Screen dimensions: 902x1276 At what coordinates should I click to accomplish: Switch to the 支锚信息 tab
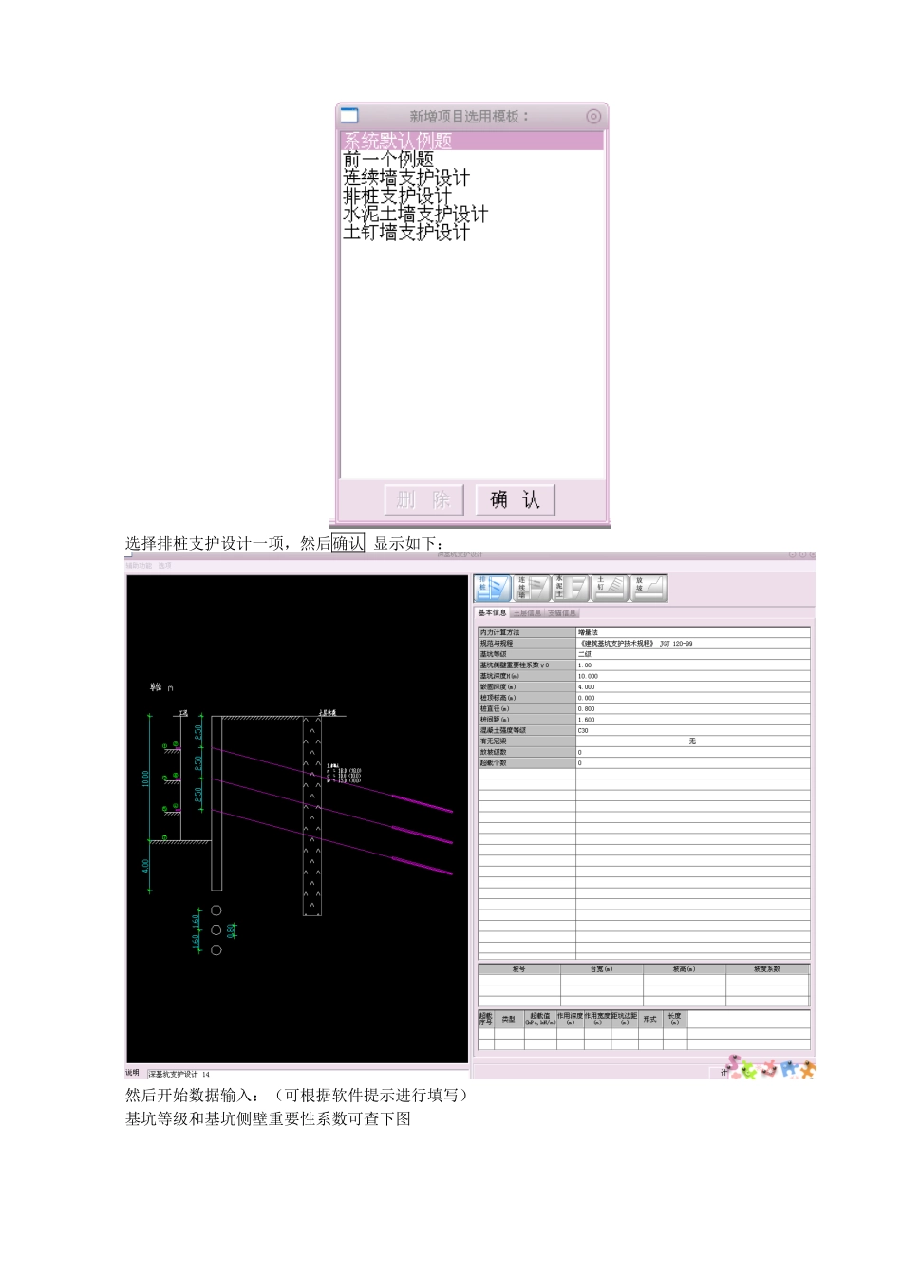tap(562, 613)
